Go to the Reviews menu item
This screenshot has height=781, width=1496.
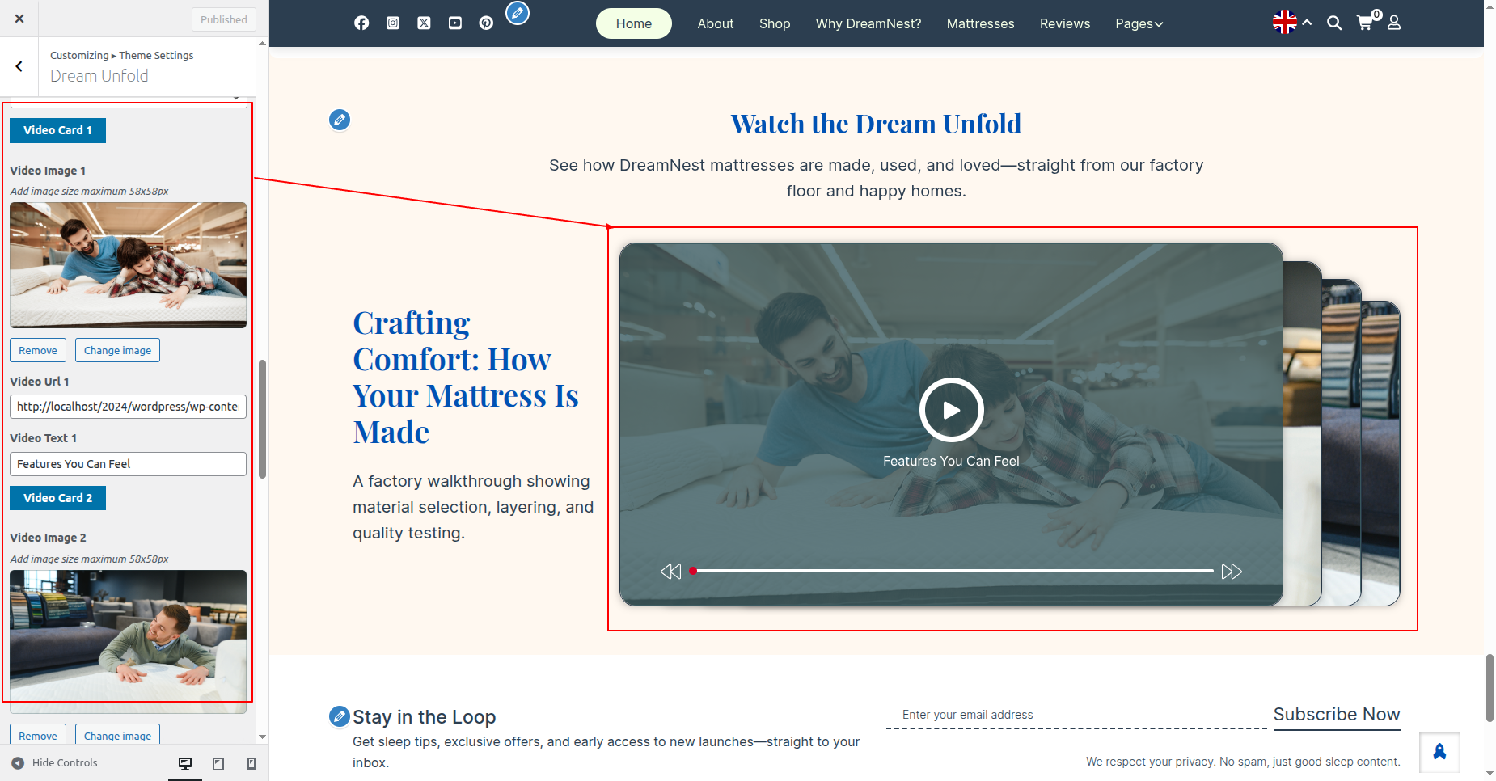point(1064,24)
